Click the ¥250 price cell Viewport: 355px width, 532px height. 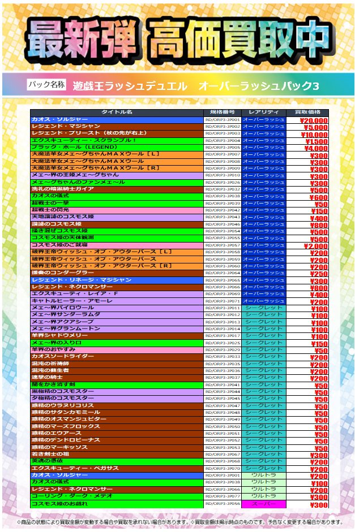[307, 274]
